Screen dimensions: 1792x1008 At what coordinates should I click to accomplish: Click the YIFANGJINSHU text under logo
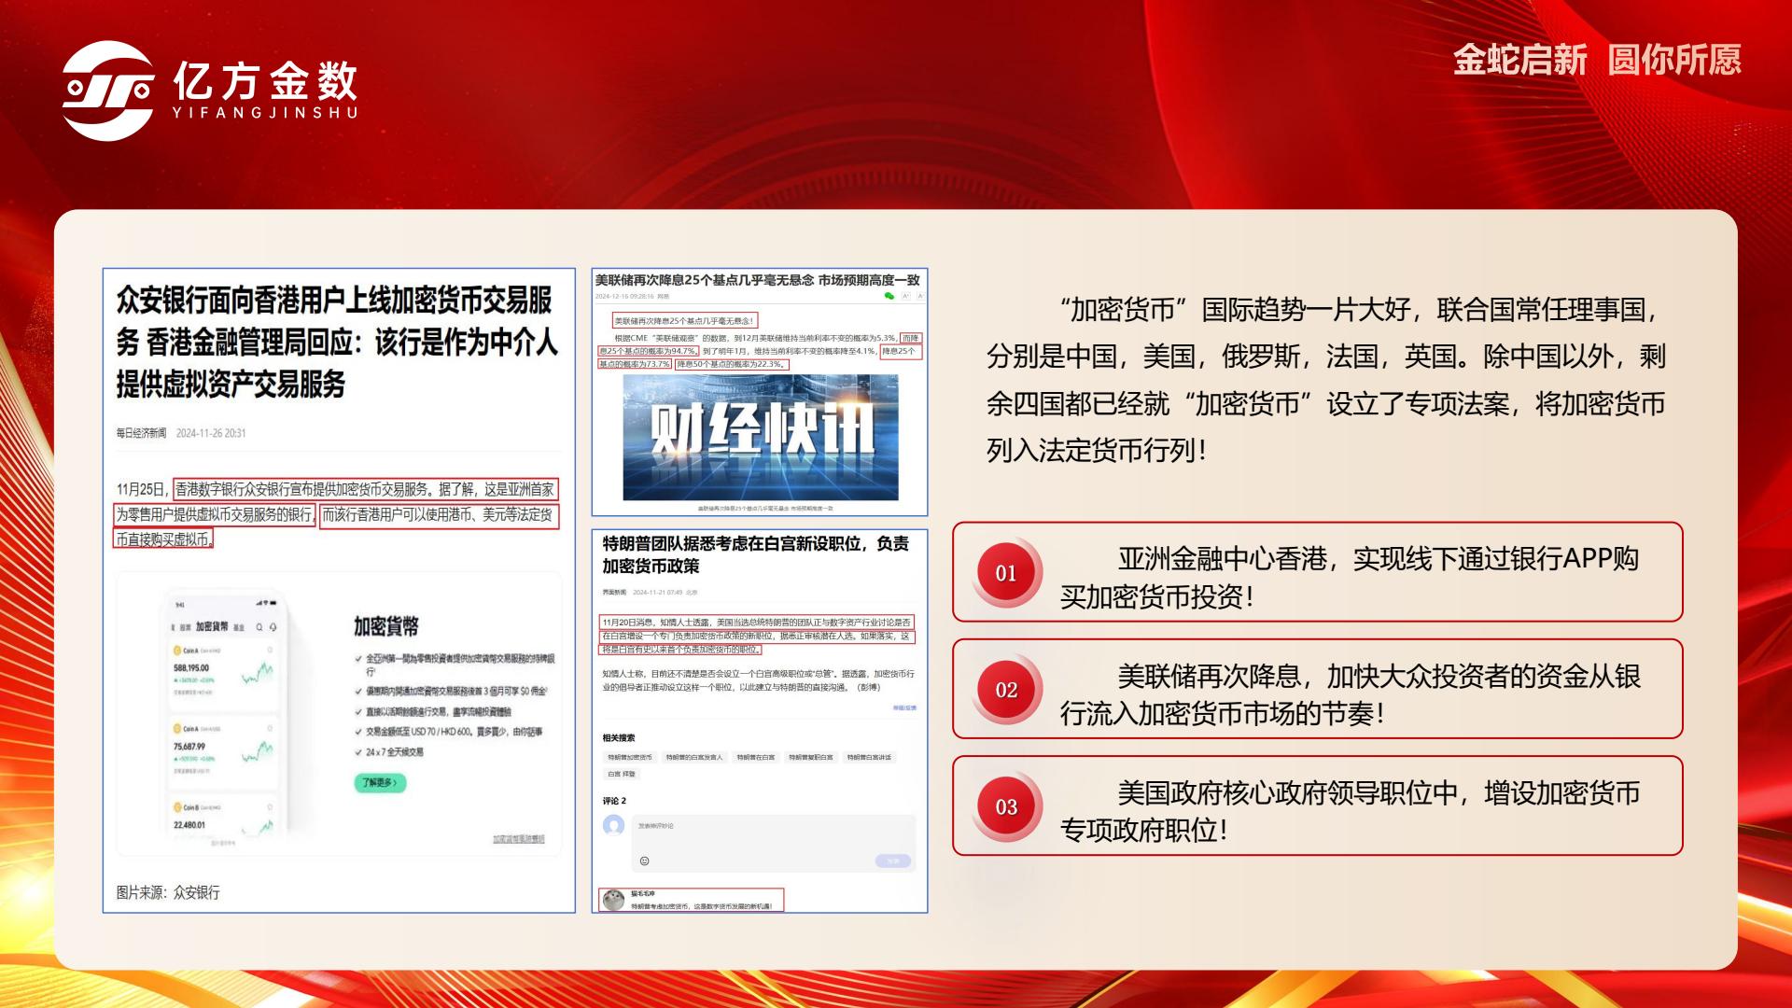click(266, 113)
